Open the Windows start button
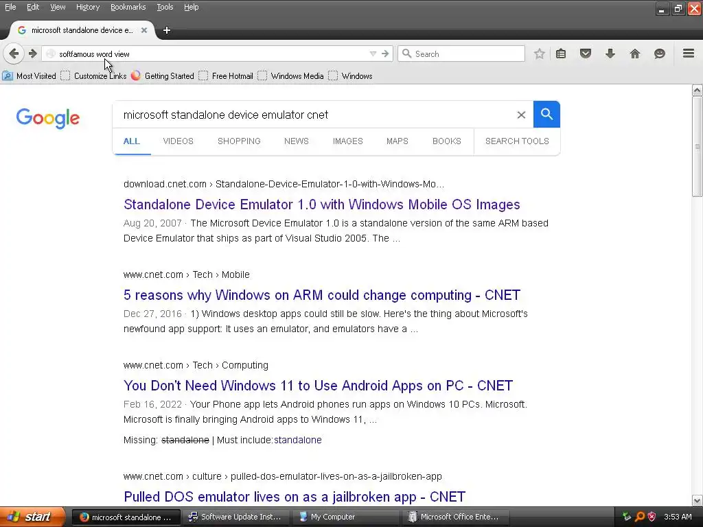703x527 pixels. click(32, 517)
